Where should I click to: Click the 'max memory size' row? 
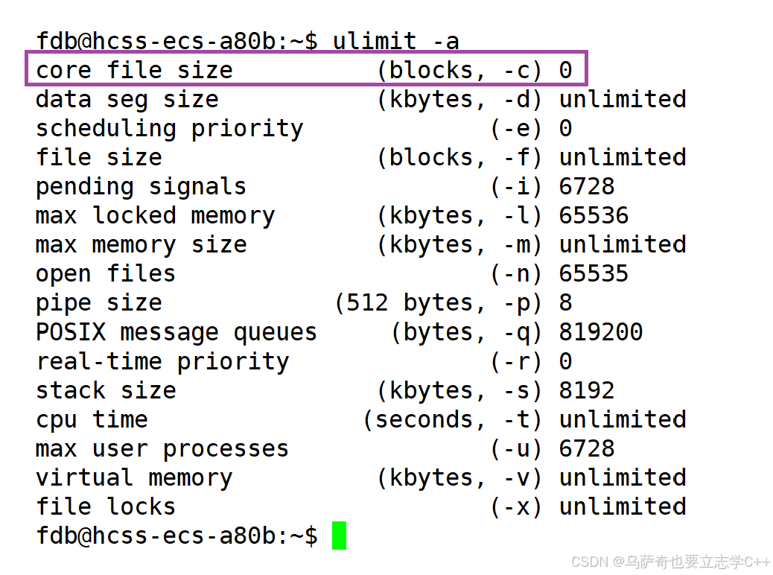tap(361, 245)
